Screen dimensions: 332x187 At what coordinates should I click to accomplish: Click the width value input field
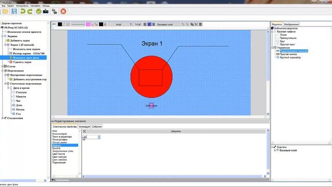coord(90,137)
